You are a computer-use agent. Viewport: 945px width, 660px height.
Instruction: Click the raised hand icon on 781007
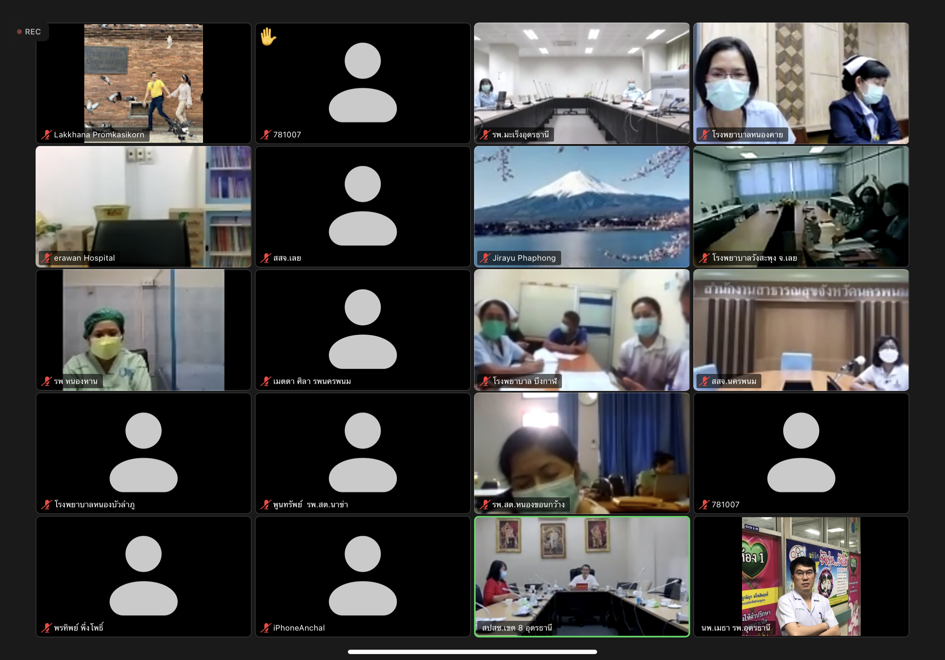coord(268,37)
